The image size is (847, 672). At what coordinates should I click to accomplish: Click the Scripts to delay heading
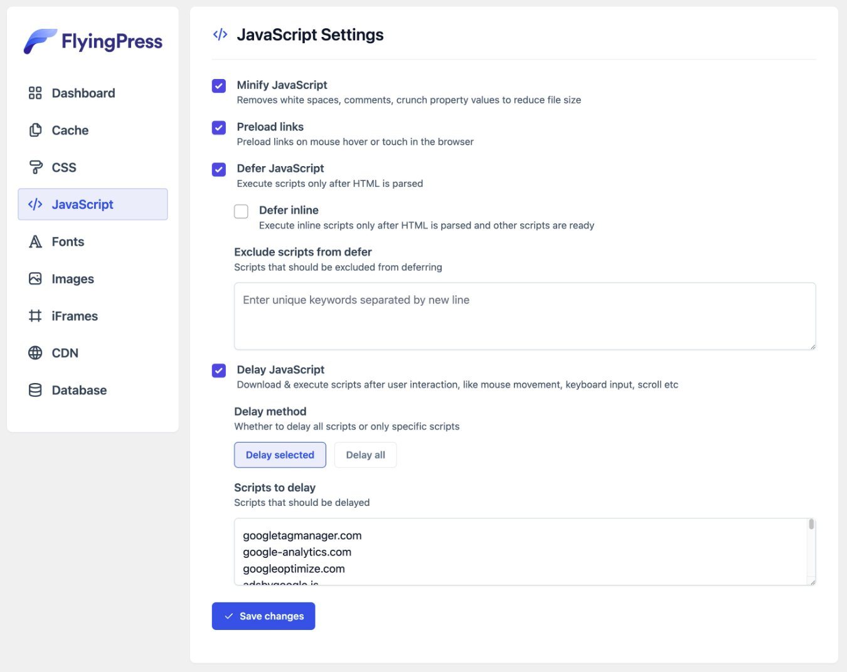pos(275,488)
